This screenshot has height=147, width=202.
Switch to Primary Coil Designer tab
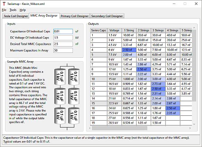click(75, 16)
